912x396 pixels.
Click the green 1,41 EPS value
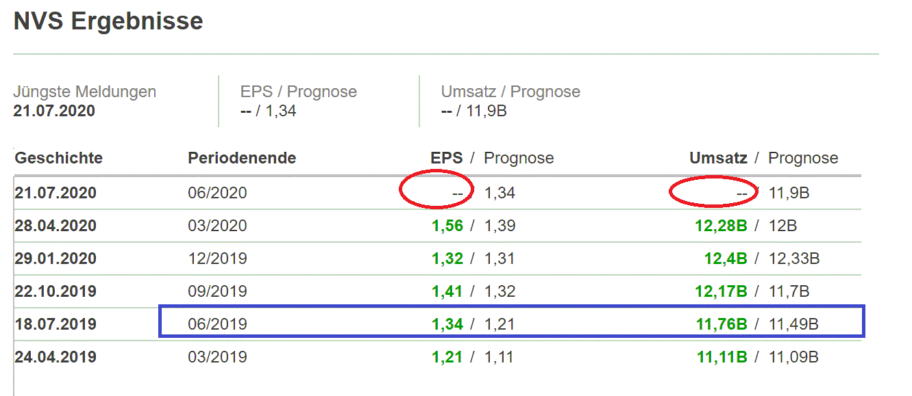pyautogui.click(x=447, y=291)
